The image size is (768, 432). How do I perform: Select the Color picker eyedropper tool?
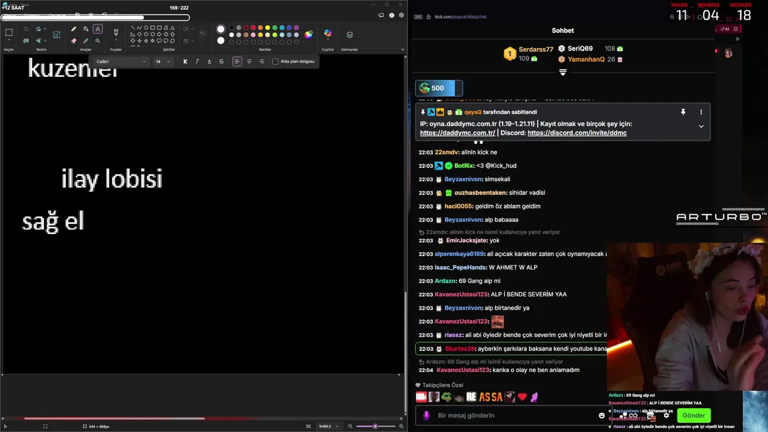point(86,41)
